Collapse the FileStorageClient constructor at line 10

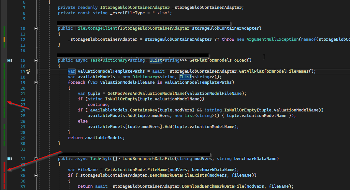(36, 28)
